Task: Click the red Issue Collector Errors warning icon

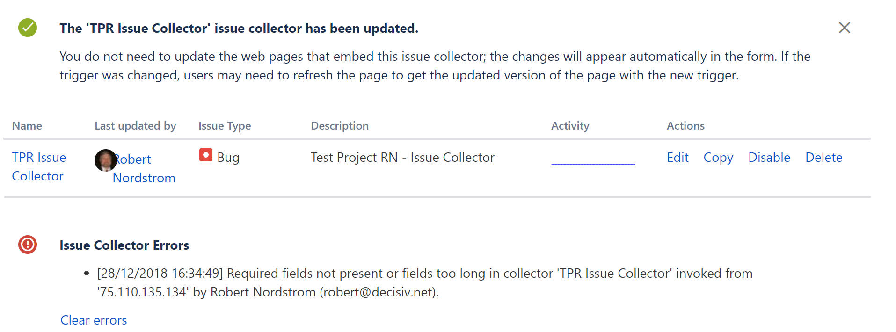Action: pos(28,245)
